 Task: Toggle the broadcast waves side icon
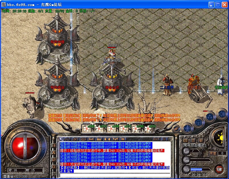coord(54,145)
